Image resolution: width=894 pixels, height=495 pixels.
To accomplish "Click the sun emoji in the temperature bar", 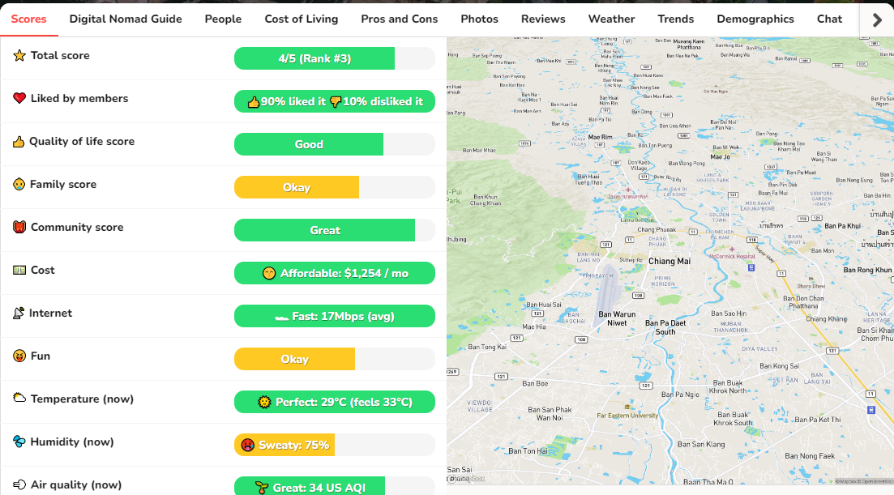I will point(264,402).
